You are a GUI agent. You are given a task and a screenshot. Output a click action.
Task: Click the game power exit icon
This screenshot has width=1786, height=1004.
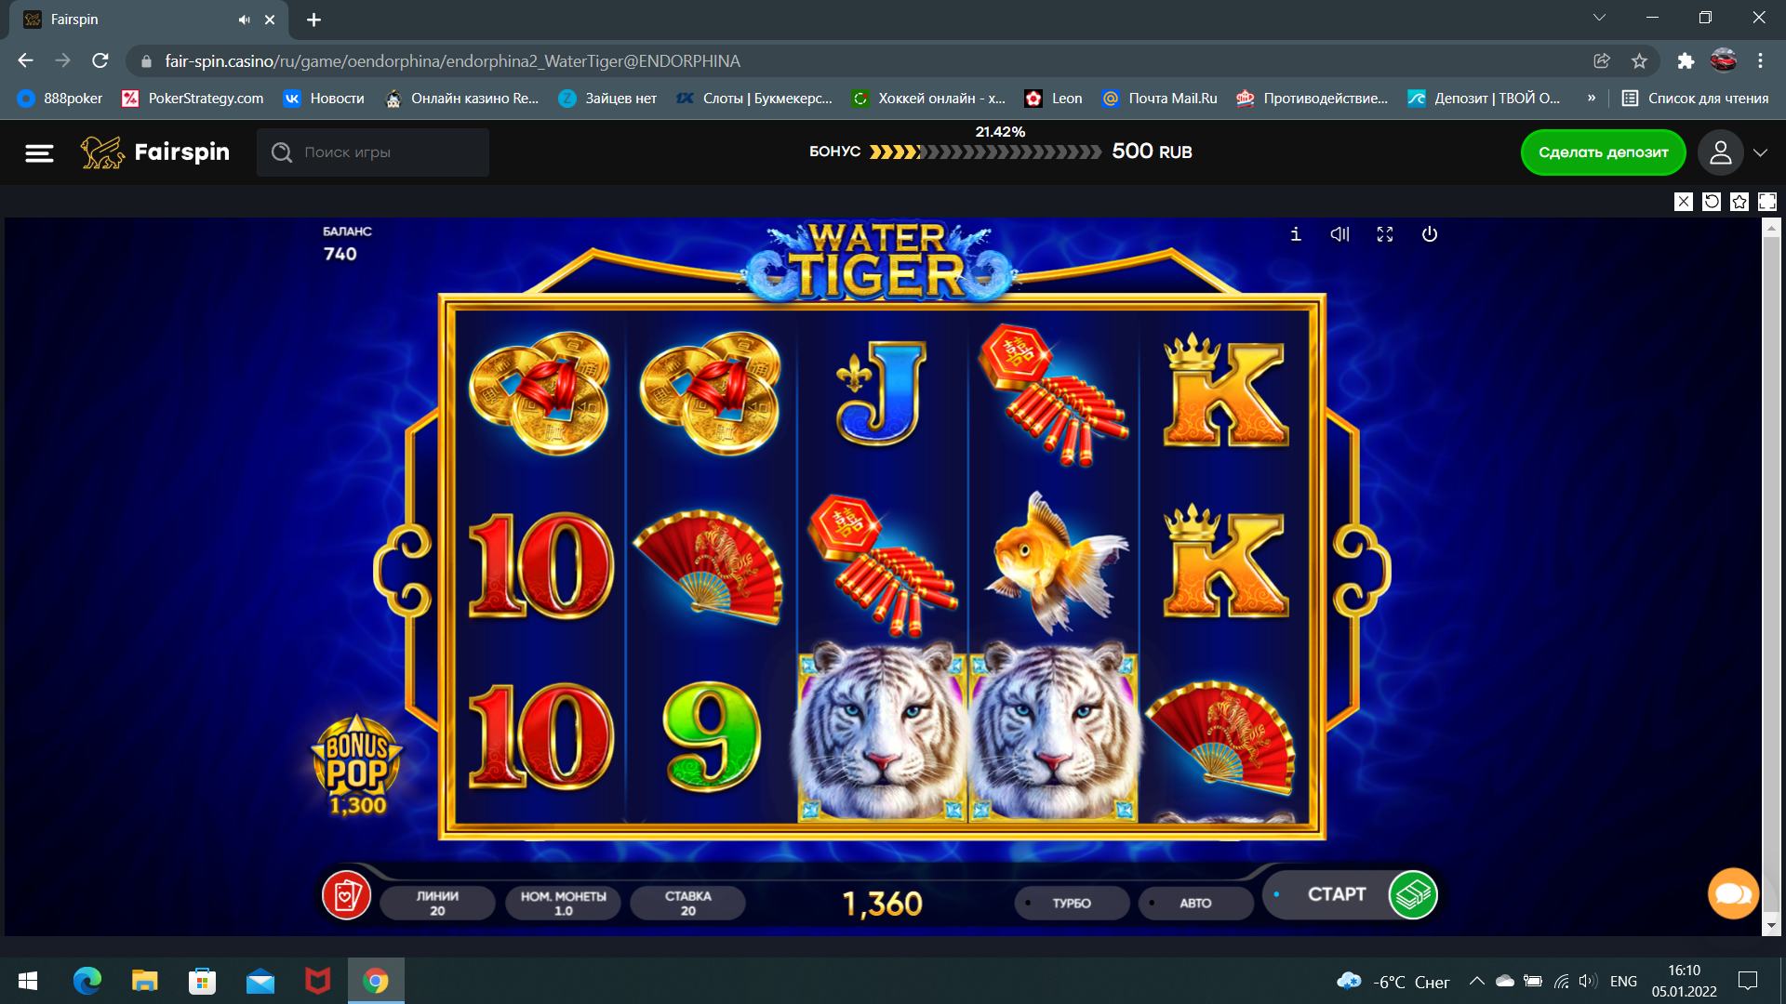click(x=1430, y=234)
